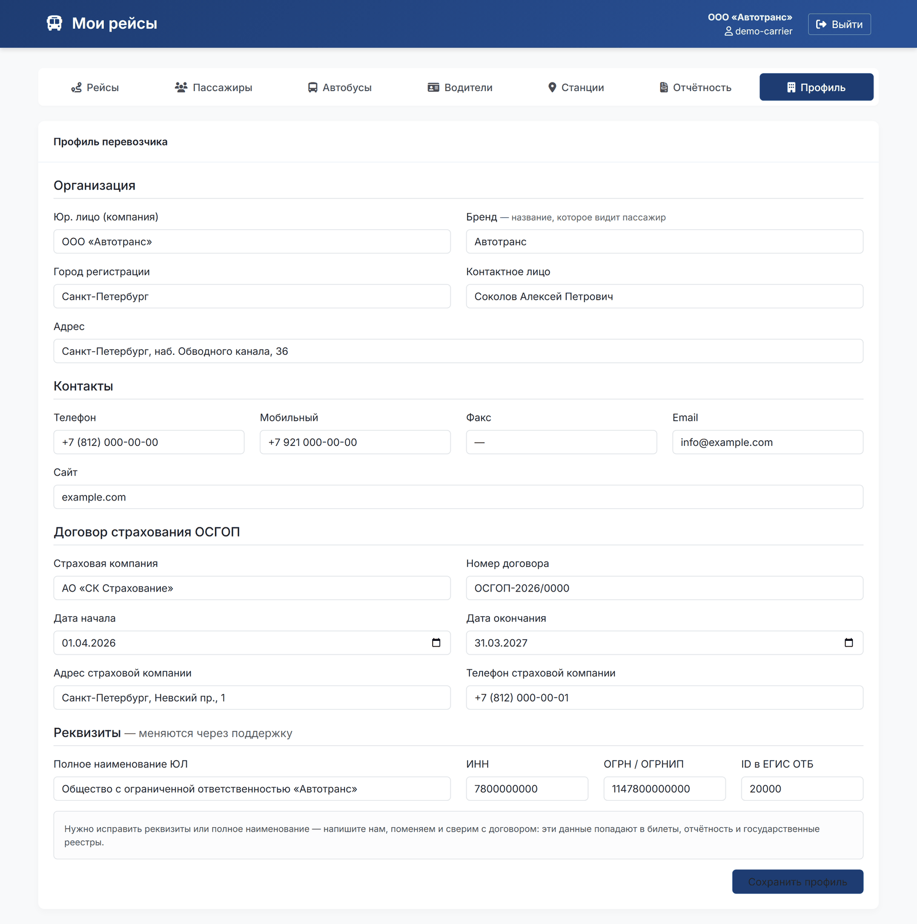Image resolution: width=917 pixels, height=924 pixels.
Task: Select the Профиль tab
Action: (817, 87)
